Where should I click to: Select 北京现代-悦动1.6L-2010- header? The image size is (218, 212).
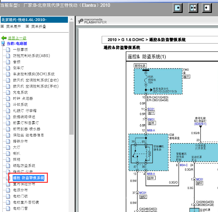click(x=34, y=20)
